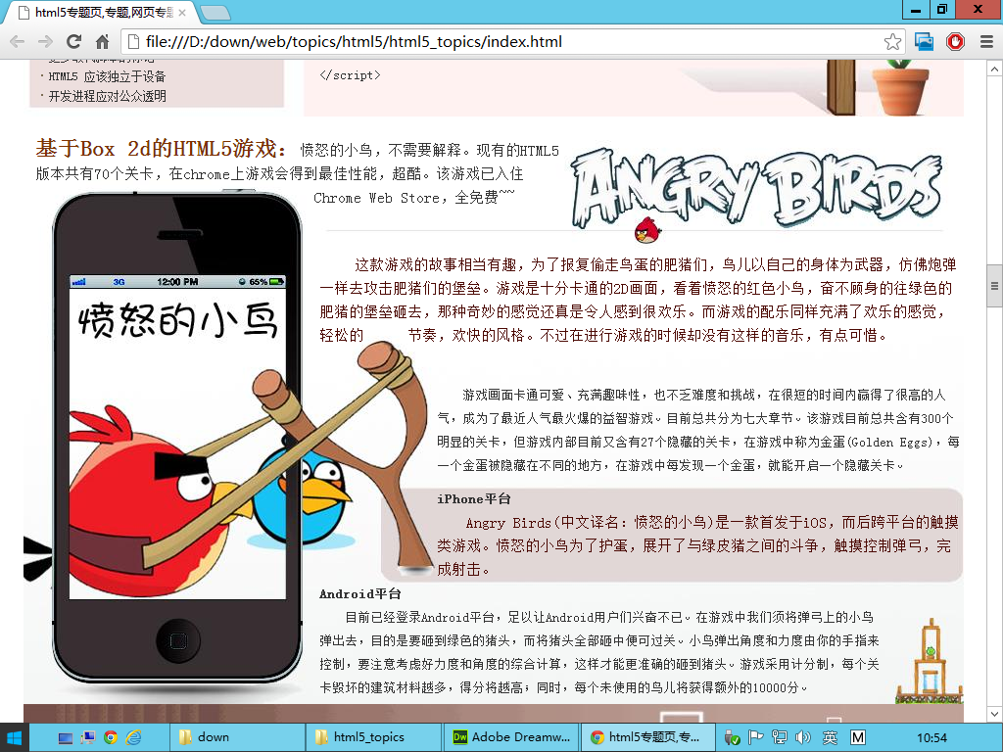The width and height of the screenshot is (1003, 752).
Task: Click the iPhone平台 heading
Action: [473, 499]
